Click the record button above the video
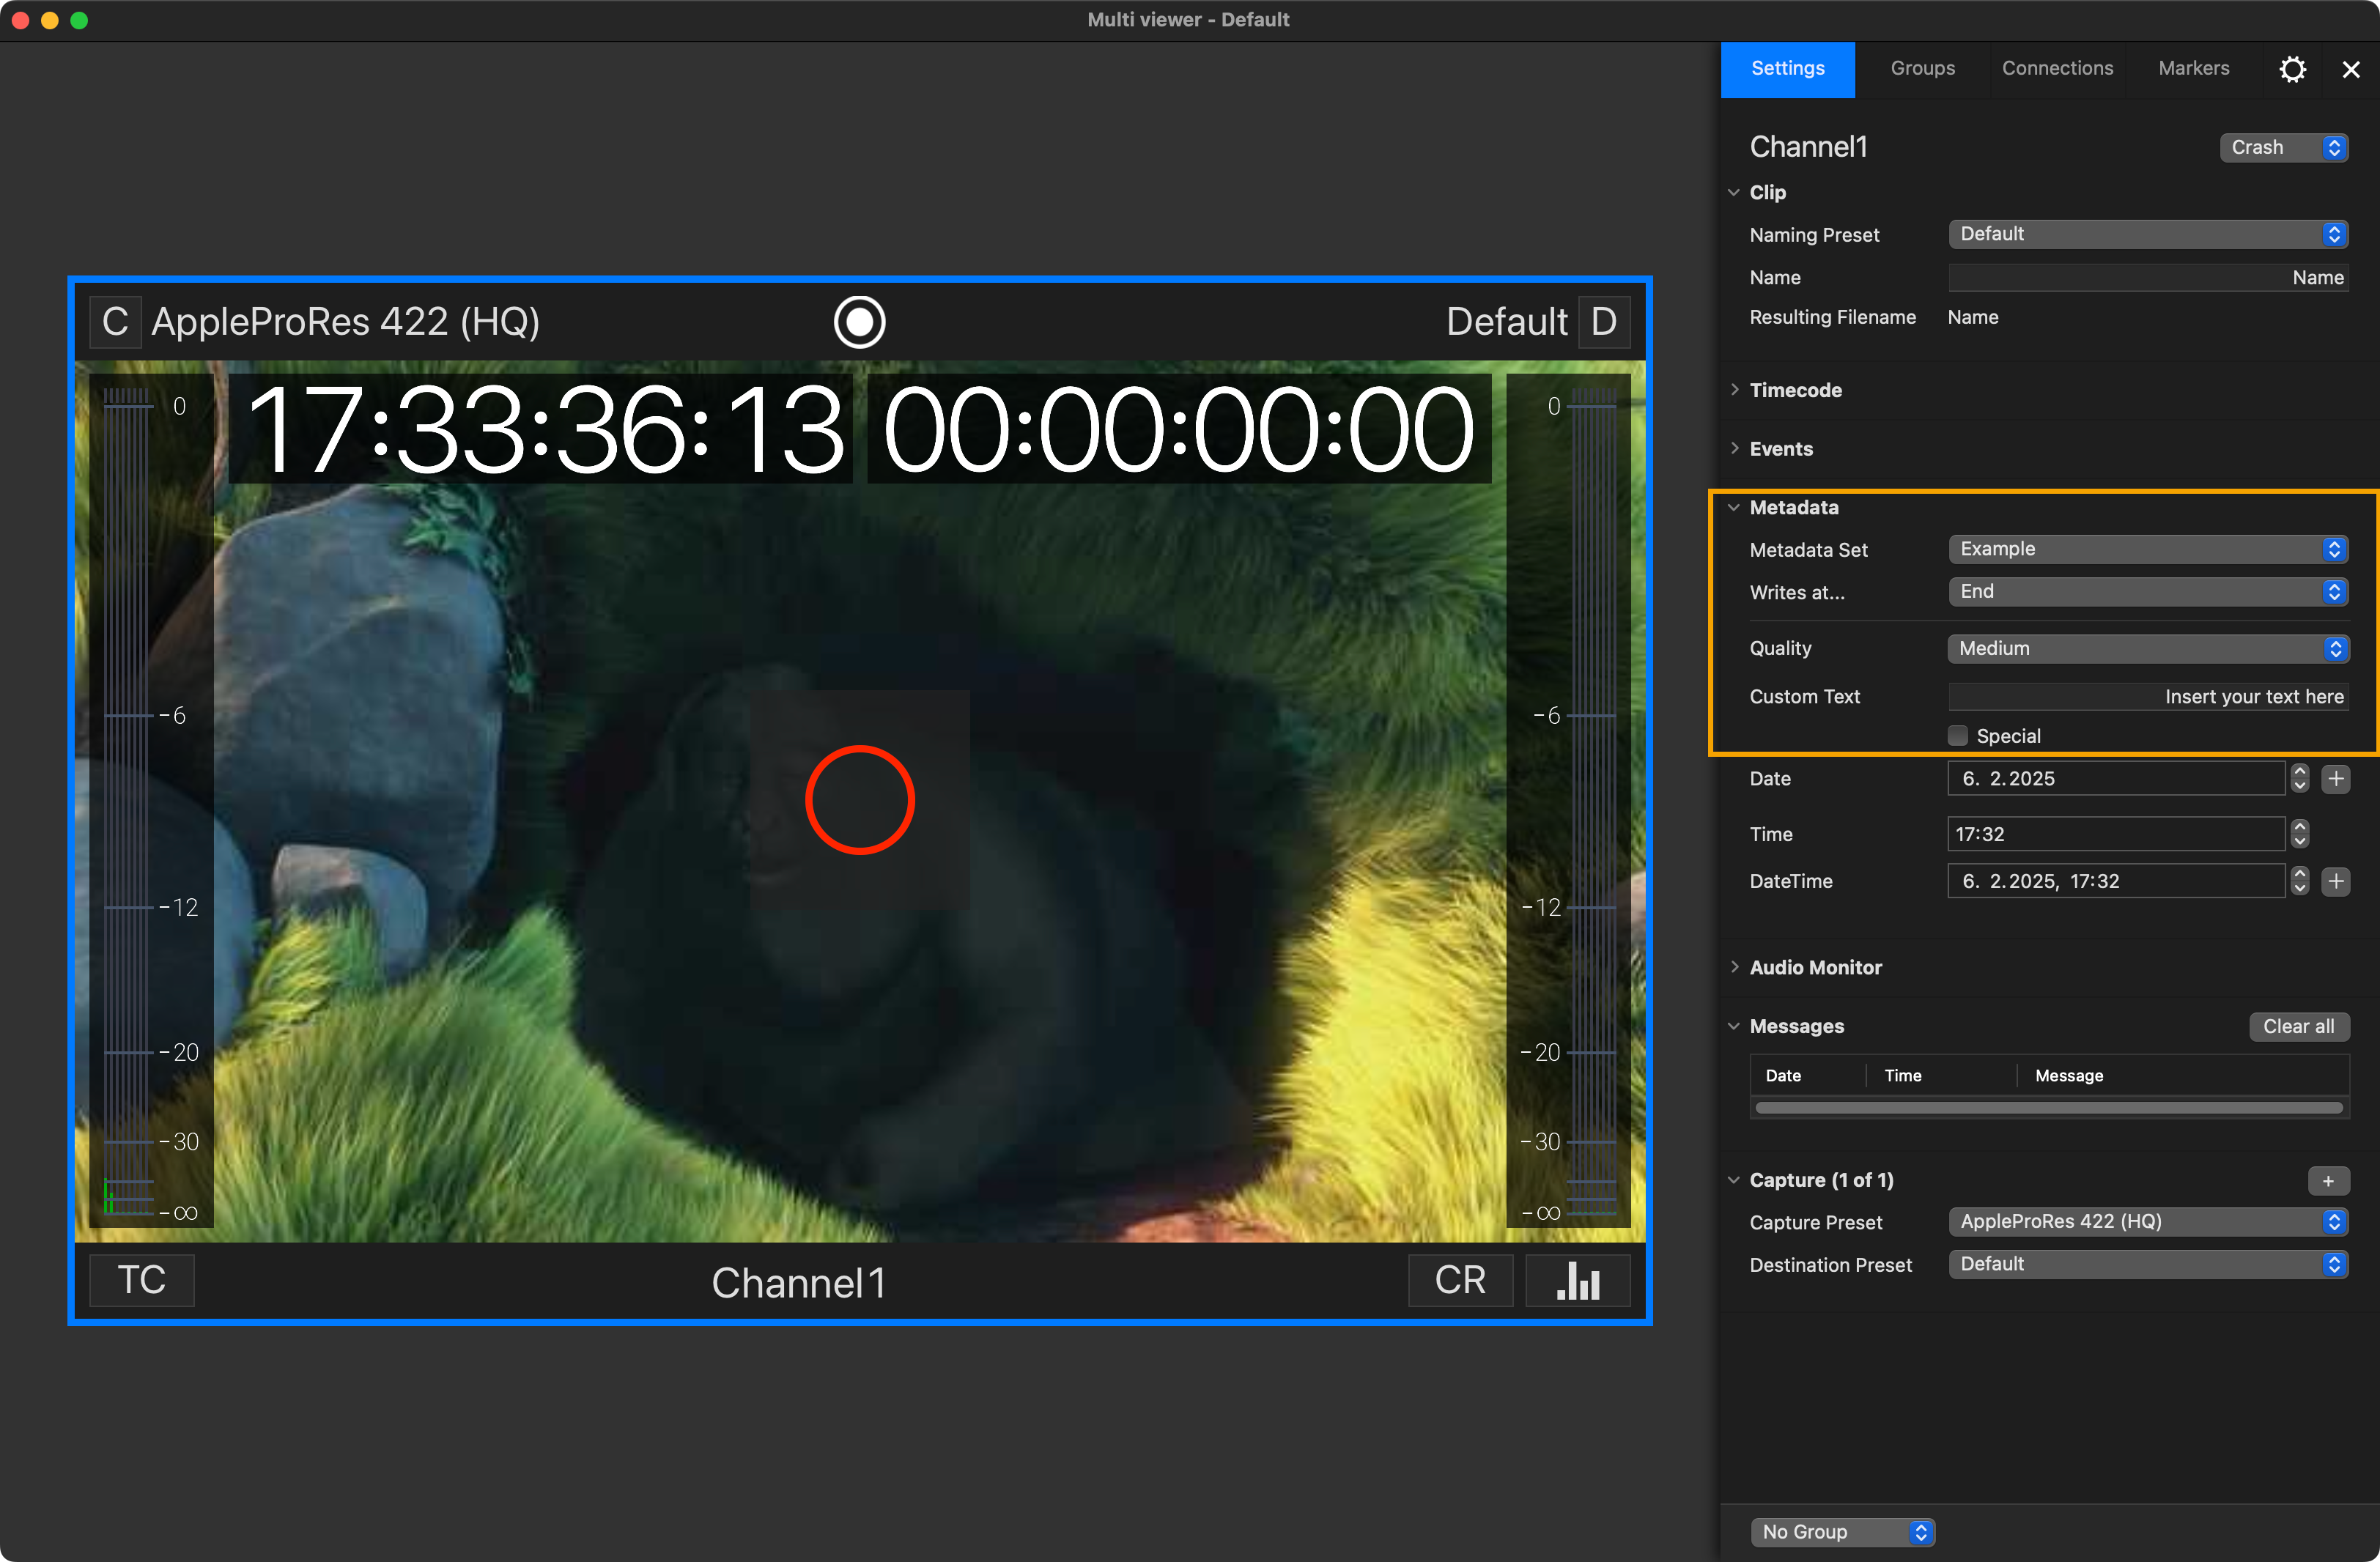Image resolution: width=2380 pixels, height=1562 pixels. pos(859,322)
